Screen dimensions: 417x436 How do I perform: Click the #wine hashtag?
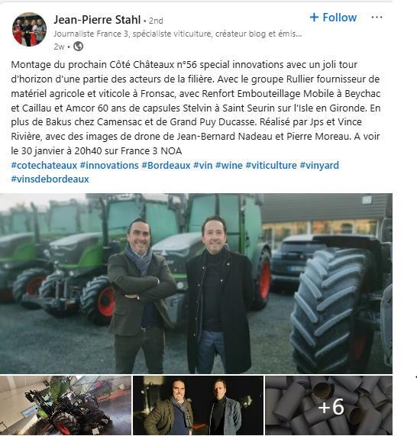[229, 165]
